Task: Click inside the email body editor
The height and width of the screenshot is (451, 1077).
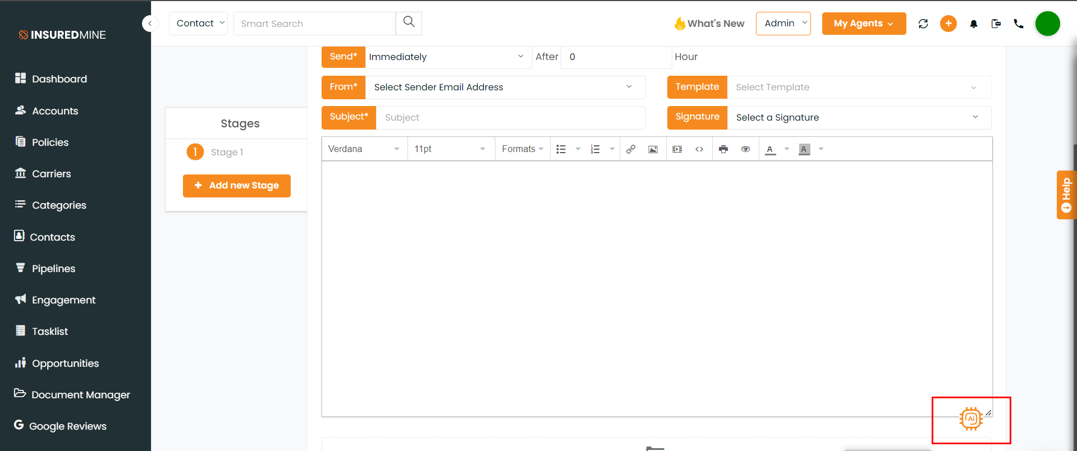Action: coord(657,288)
